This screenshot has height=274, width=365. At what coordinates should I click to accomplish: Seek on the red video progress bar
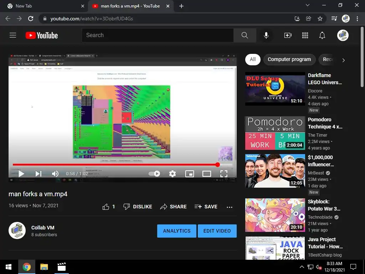point(123,164)
